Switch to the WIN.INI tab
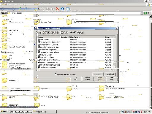Image resolution: width=152 pixels, height=114 pixels. pos(56,33)
